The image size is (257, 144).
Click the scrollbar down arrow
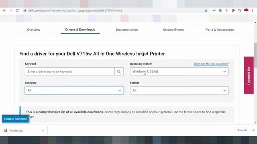click(255, 123)
